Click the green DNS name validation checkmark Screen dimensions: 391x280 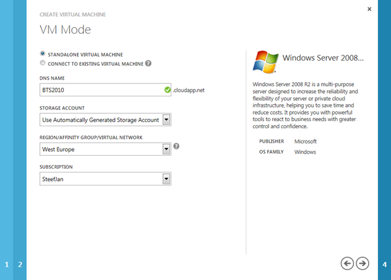(x=167, y=90)
